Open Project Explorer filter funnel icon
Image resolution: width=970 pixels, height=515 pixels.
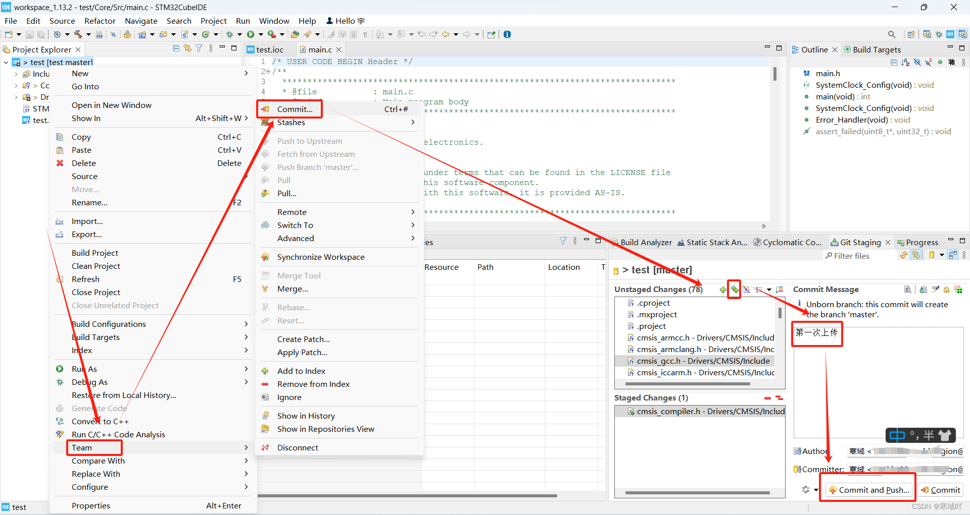[x=199, y=48]
